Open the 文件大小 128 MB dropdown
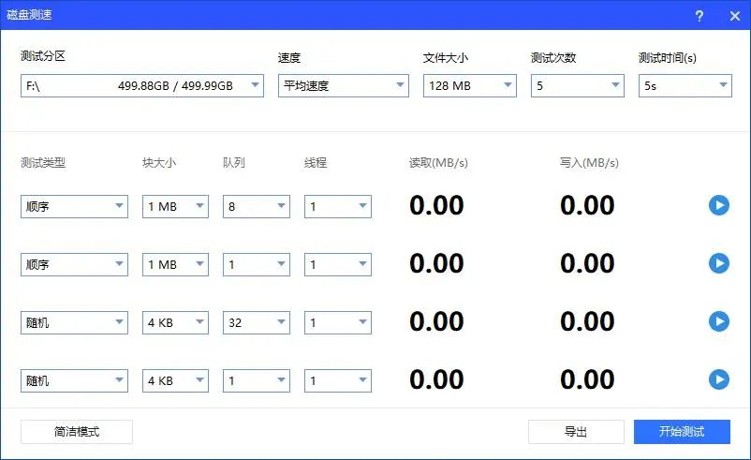Image resolution: width=751 pixels, height=460 pixels. click(470, 86)
